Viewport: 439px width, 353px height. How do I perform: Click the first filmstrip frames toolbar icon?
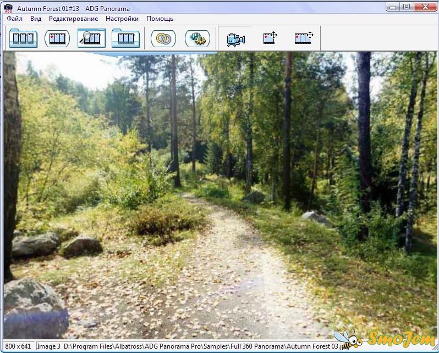23,38
